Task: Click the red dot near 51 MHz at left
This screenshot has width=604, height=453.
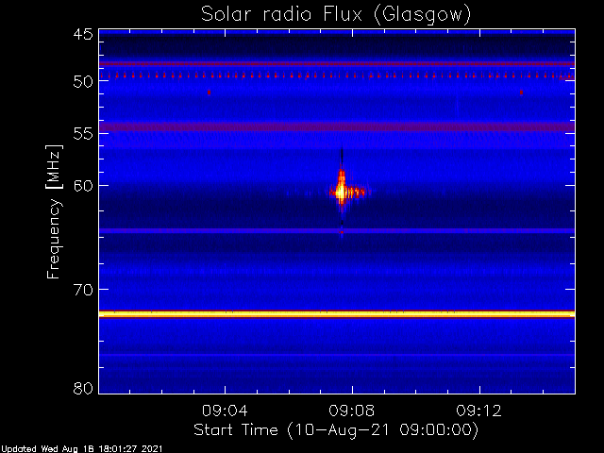Action: pos(209,92)
